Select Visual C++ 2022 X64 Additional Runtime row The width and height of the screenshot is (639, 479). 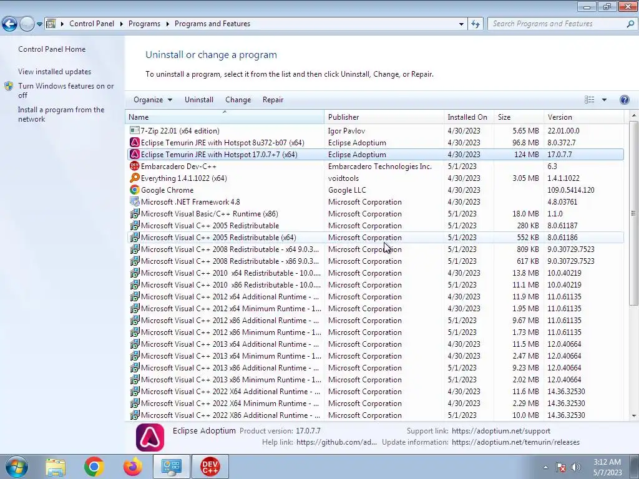tap(375, 391)
